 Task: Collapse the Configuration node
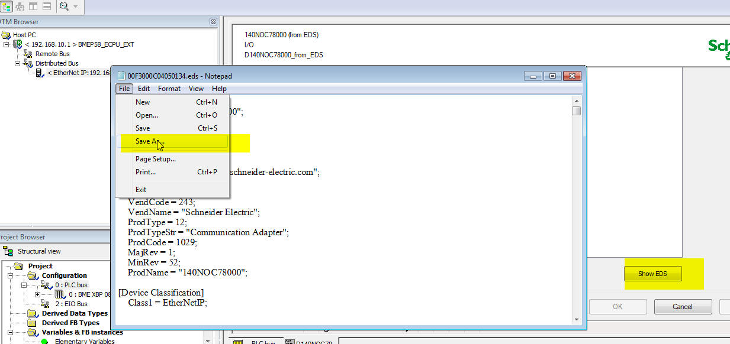pyautogui.click(x=11, y=275)
